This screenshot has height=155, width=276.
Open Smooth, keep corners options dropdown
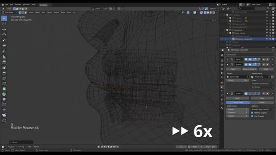(x=263, y=109)
